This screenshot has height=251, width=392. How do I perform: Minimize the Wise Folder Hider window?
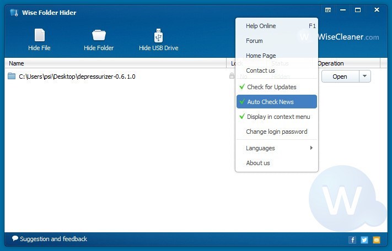(x=343, y=10)
